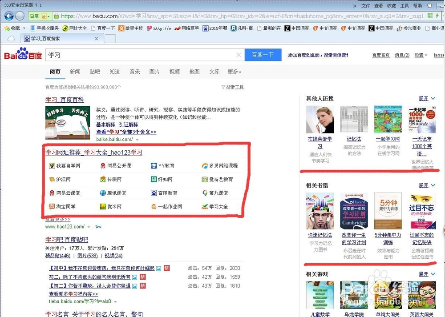Open the 网址大全 bookmark
The width and height of the screenshot is (445, 317).
tap(75, 28)
